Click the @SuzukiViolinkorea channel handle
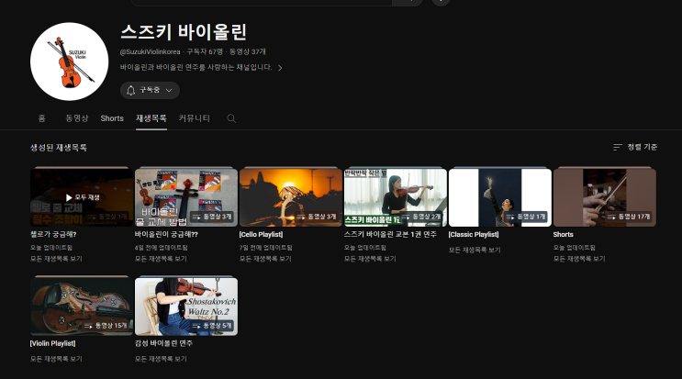 point(150,51)
